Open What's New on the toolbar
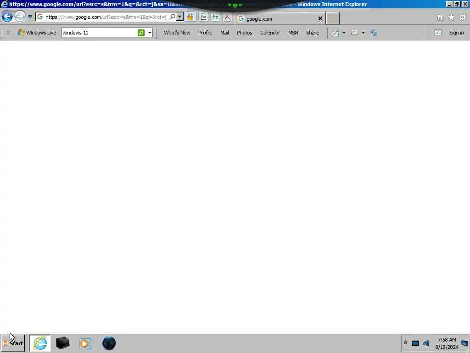 [x=177, y=33]
